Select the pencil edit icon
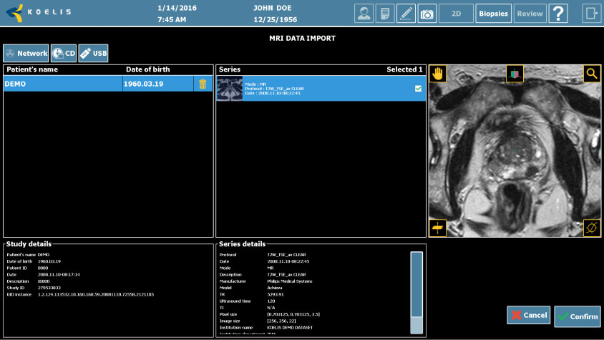The image size is (604, 340). point(406,14)
